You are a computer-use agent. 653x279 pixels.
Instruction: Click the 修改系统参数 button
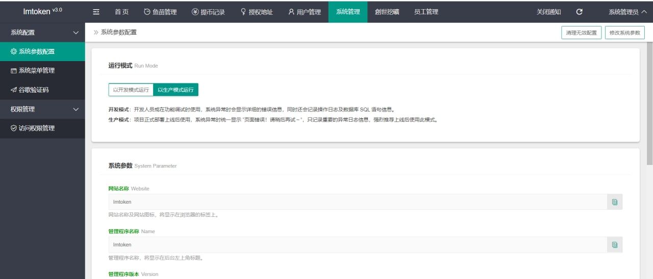[x=624, y=33]
